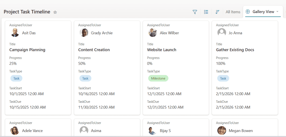Favorite the list with the star icon
Screen dimensions: 286x137
point(55,12)
